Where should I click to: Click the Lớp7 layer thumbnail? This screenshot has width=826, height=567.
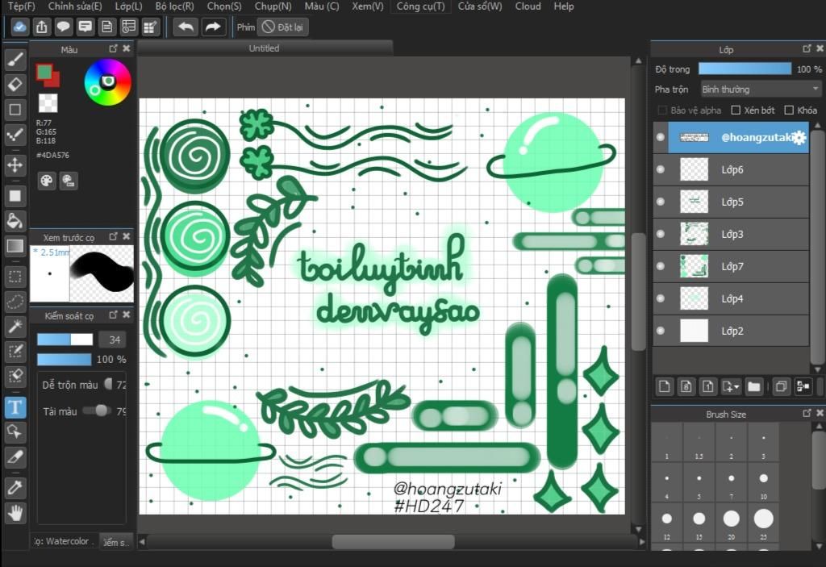[x=695, y=266]
